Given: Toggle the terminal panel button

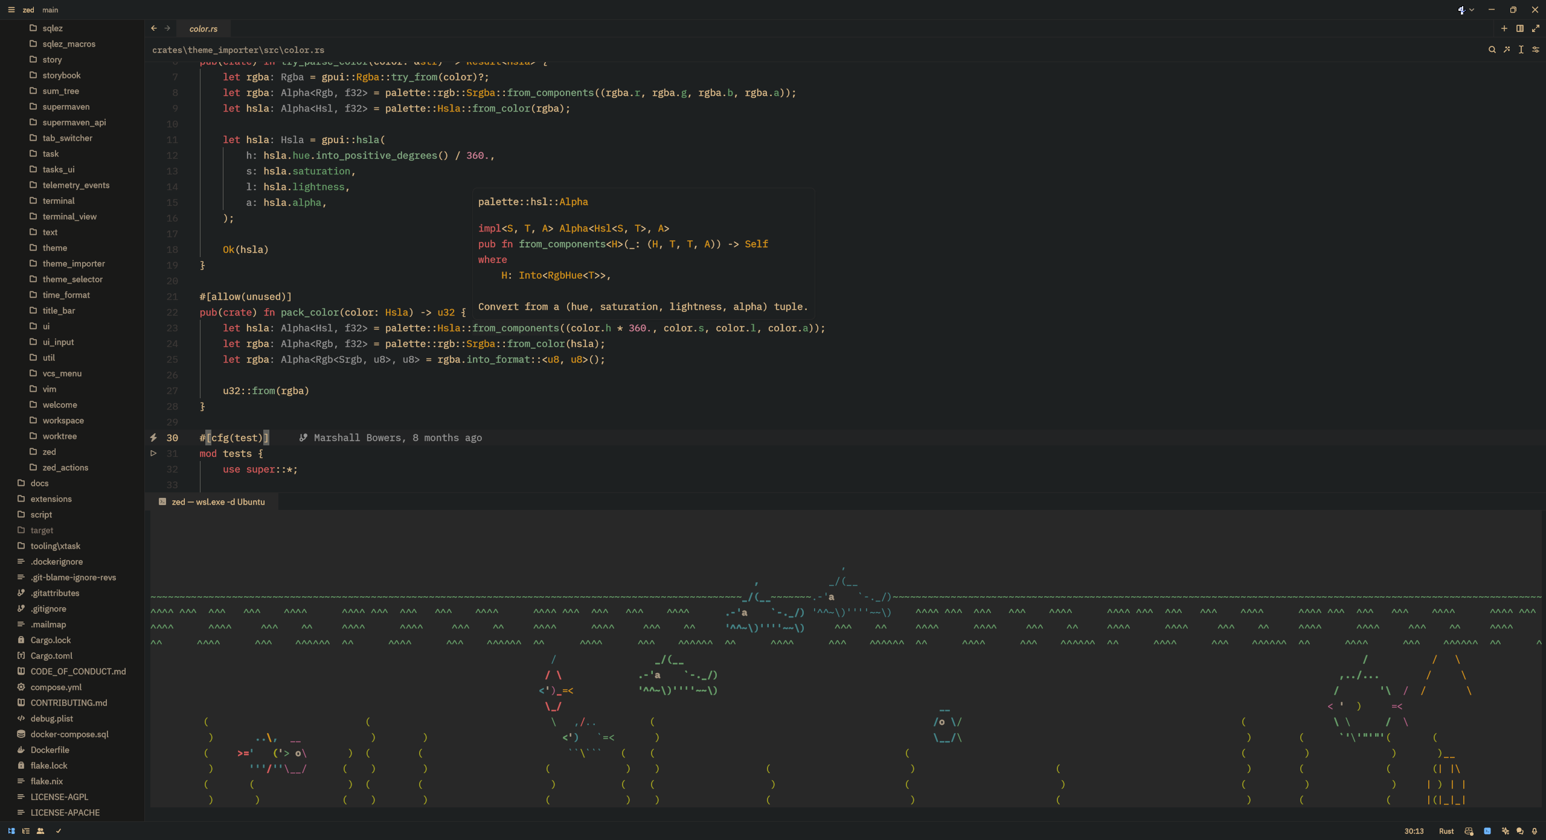Looking at the screenshot, I should [x=1487, y=831].
